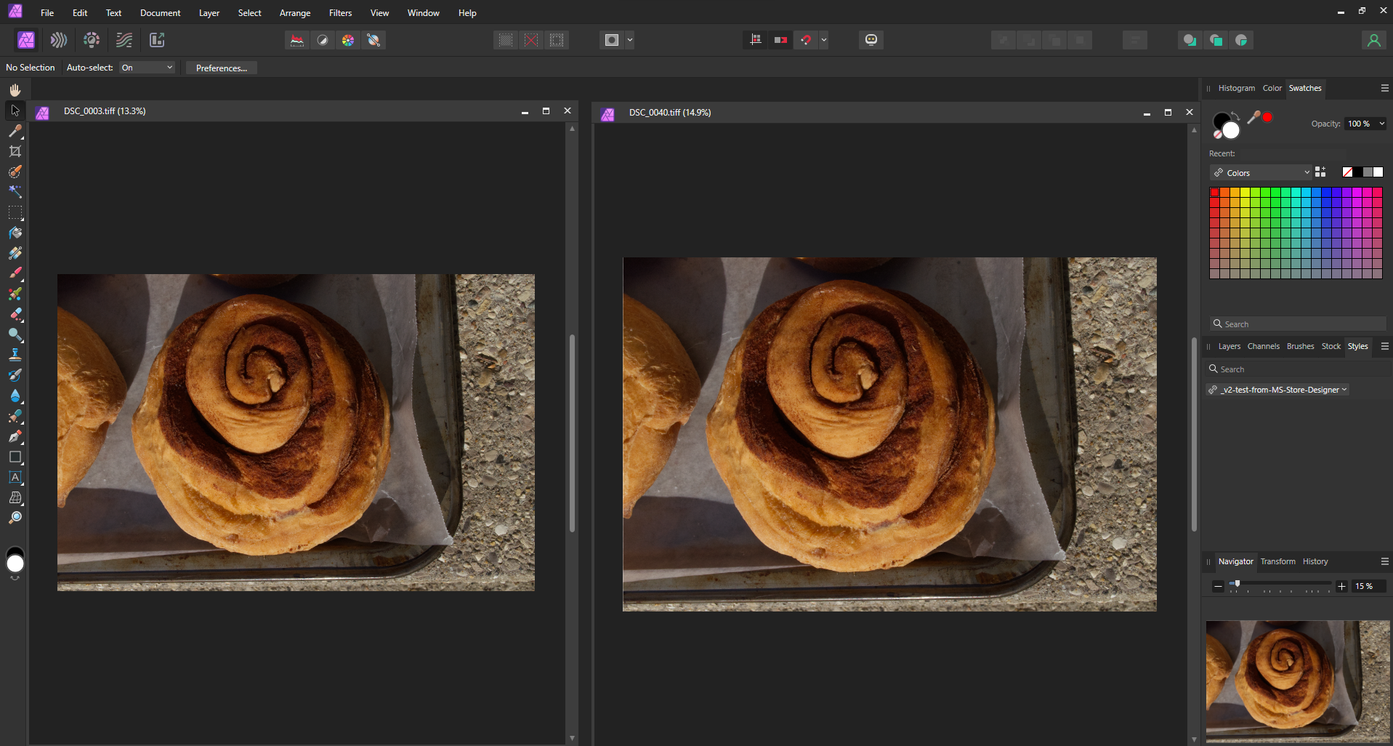The image size is (1393, 746).
Task: Open the Assistant options
Action: click(x=871, y=40)
